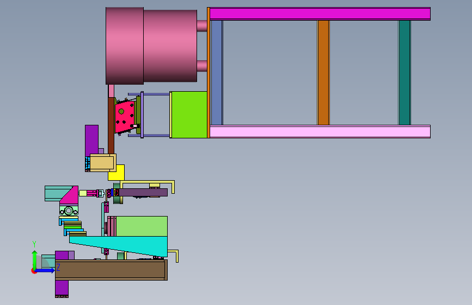Select the thin orange plate at the frame's left edge
This screenshot has width=472, height=305.
click(209, 73)
